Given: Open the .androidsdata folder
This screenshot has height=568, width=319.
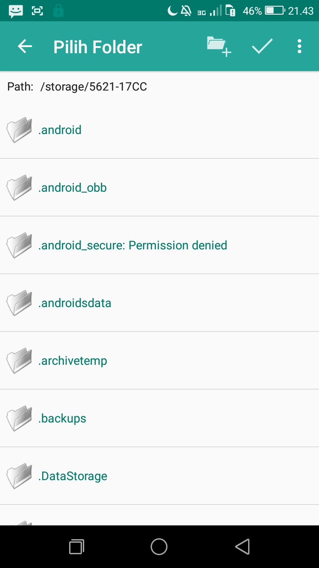Looking at the screenshot, I should [75, 303].
